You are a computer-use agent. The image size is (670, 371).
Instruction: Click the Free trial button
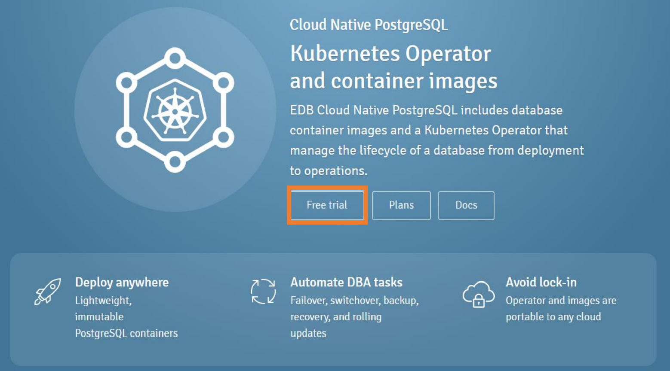point(327,205)
